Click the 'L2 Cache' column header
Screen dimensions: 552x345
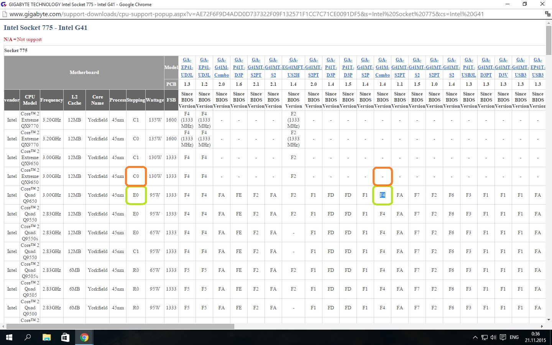click(74, 100)
